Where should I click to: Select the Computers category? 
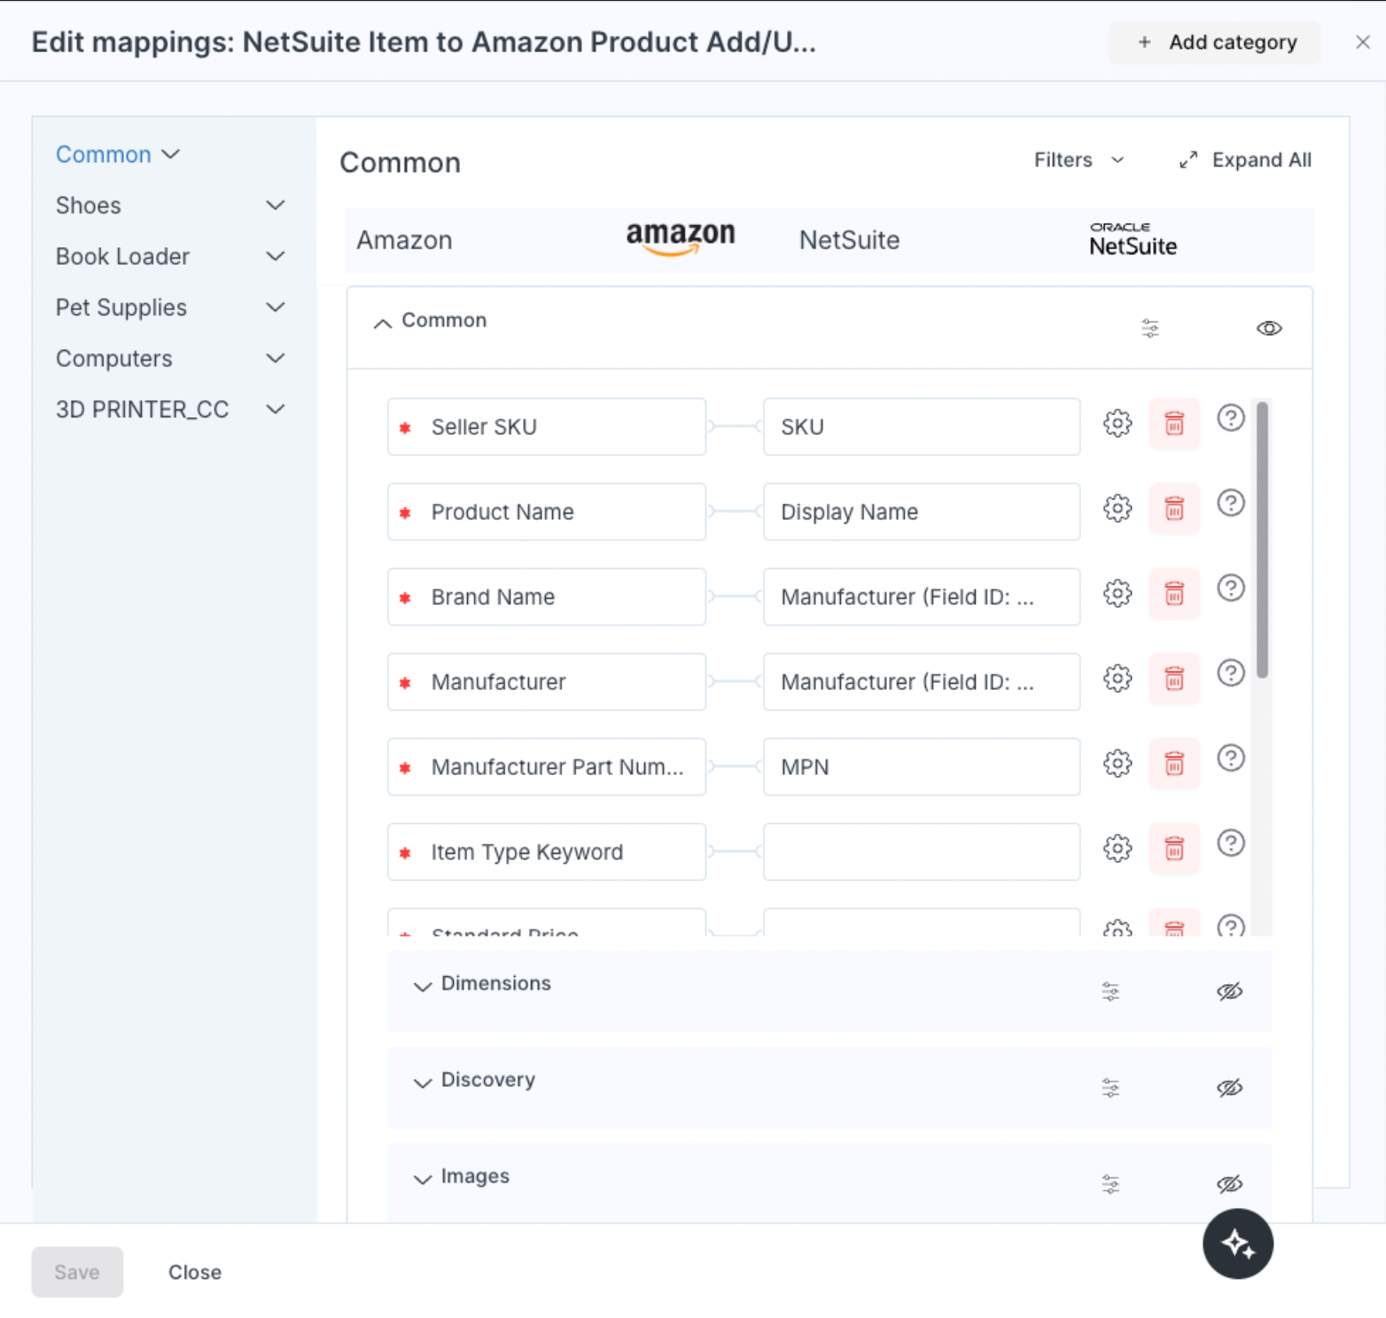point(114,359)
